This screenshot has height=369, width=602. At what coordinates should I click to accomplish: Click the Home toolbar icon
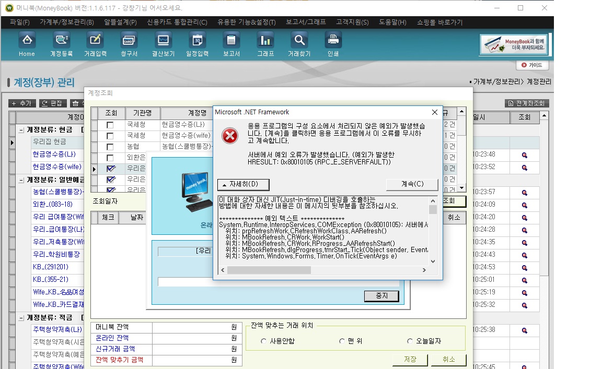(27, 41)
